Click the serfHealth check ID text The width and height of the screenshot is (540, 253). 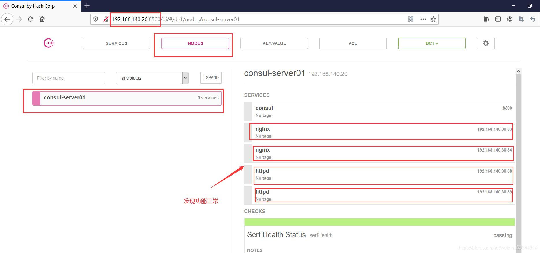[321, 235]
